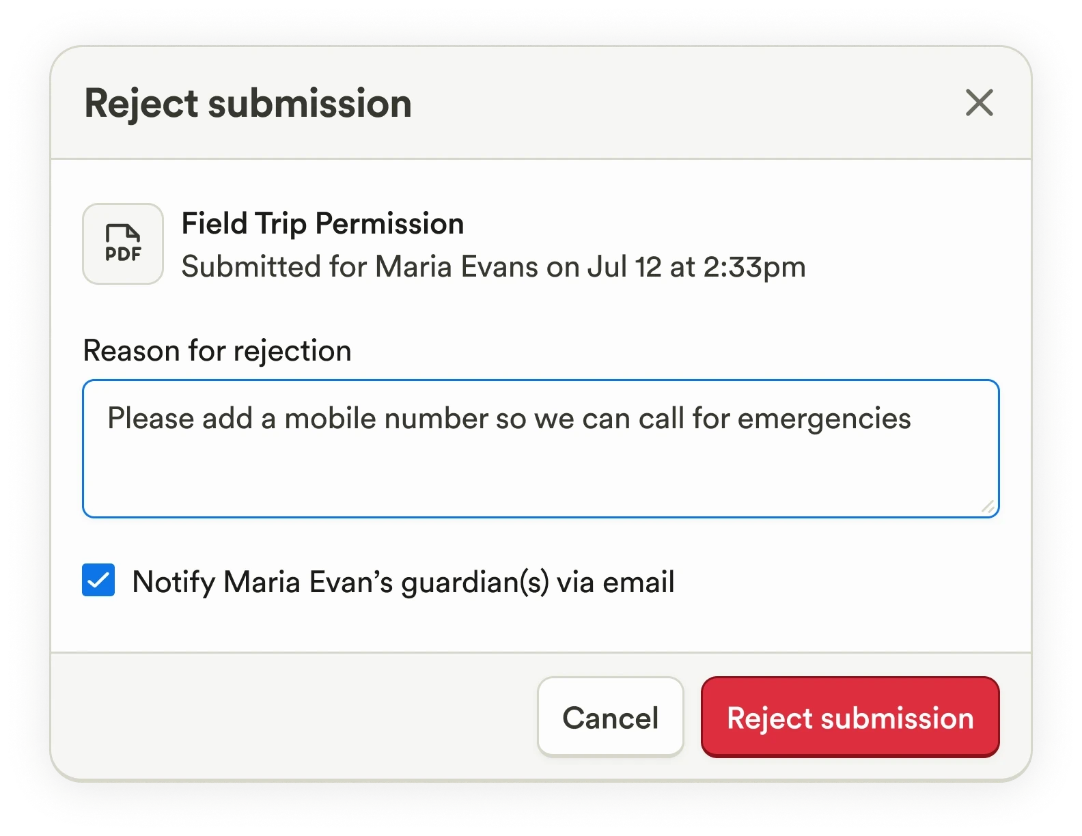This screenshot has height=836, width=1082.
Task: Select the submission timestamp text
Action: click(493, 267)
